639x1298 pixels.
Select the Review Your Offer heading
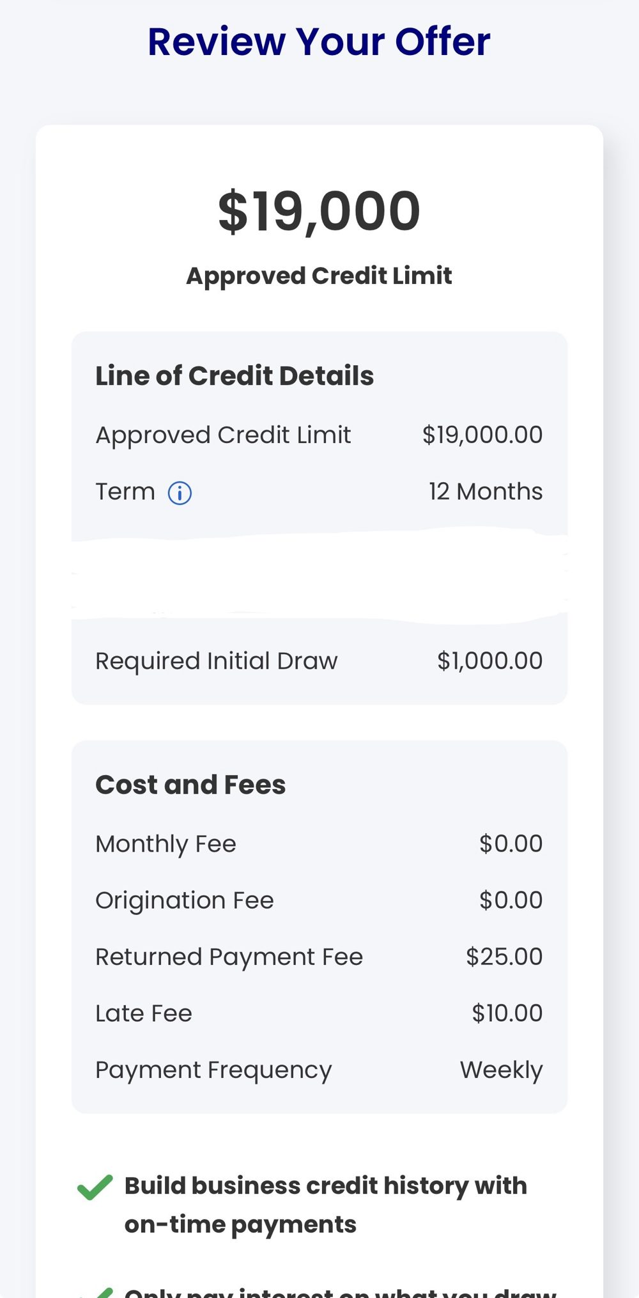pos(319,42)
